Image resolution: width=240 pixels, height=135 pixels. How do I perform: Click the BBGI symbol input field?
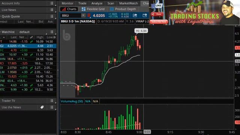point(71,15)
